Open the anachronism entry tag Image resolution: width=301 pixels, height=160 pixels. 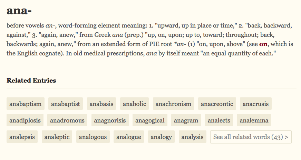pyautogui.click(x=173, y=104)
